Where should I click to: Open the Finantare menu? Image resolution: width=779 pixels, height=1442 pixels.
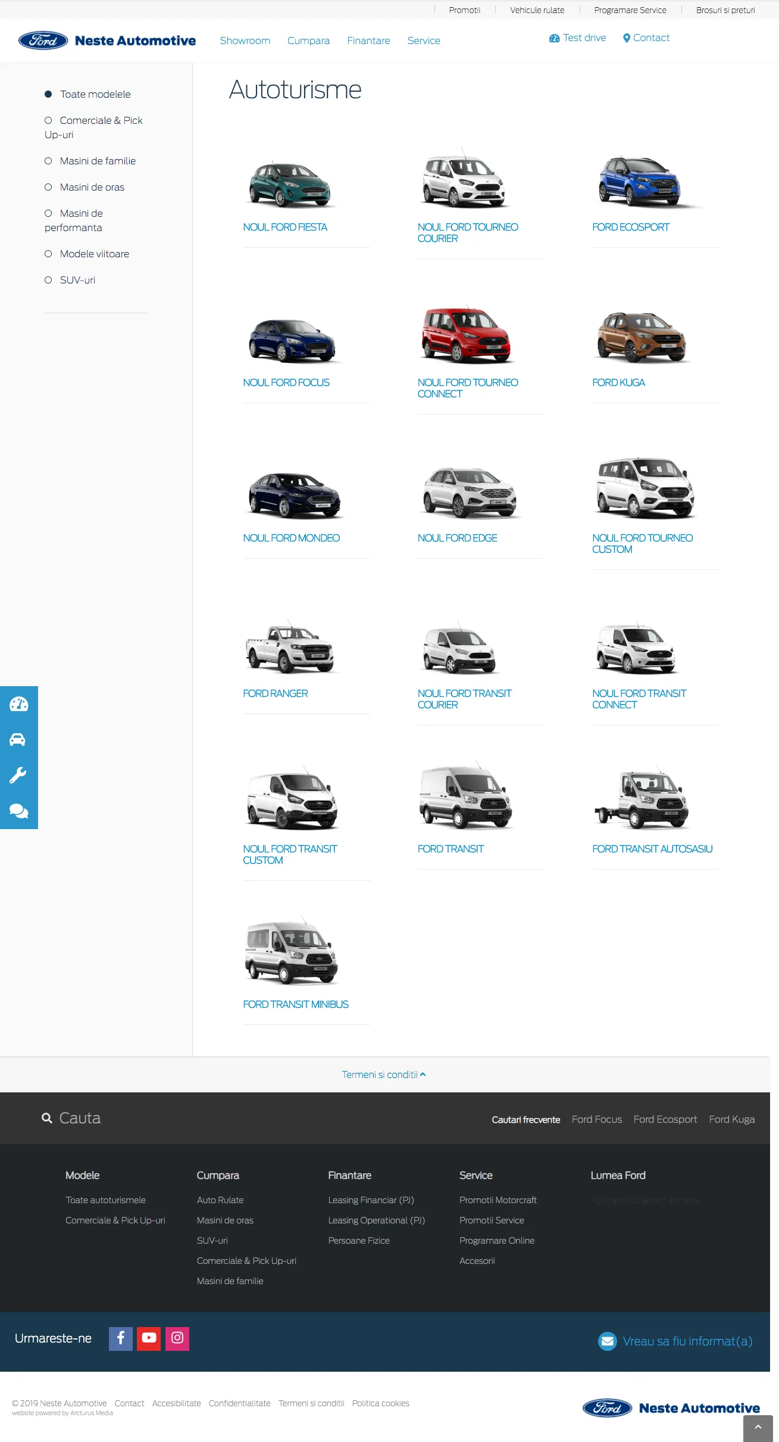(369, 41)
